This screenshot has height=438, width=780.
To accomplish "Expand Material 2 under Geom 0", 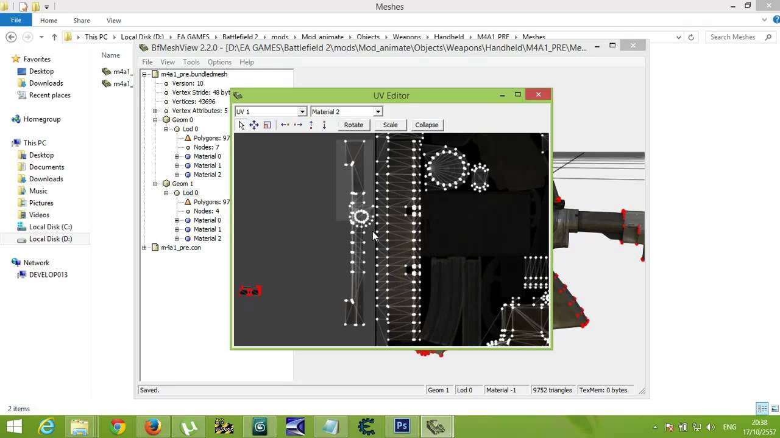I will [x=177, y=175].
